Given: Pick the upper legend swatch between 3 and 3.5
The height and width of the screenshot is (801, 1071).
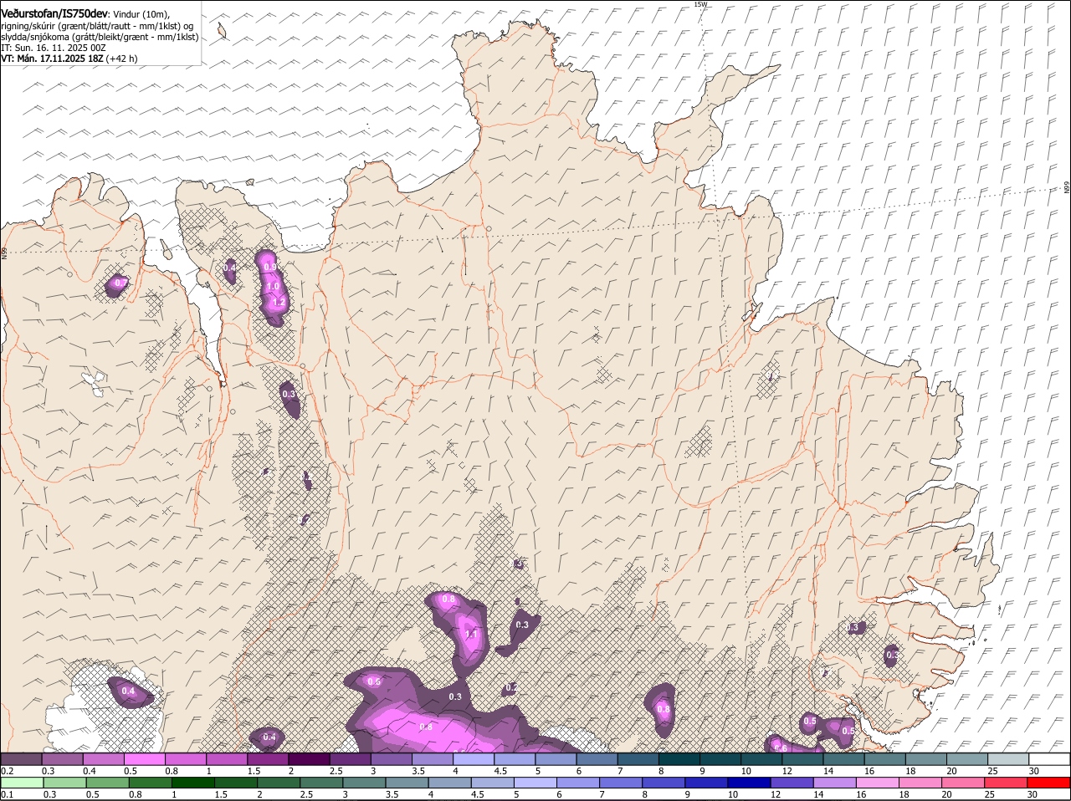Looking at the screenshot, I should (391, 759).
